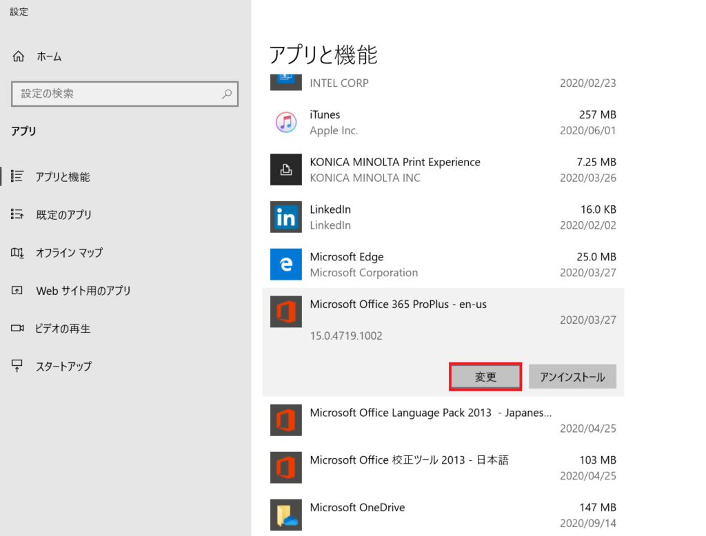Screen dimensions: 706x536
Task: Click the INTEL CORP publisher text
Action: click(x=339, y=83)
